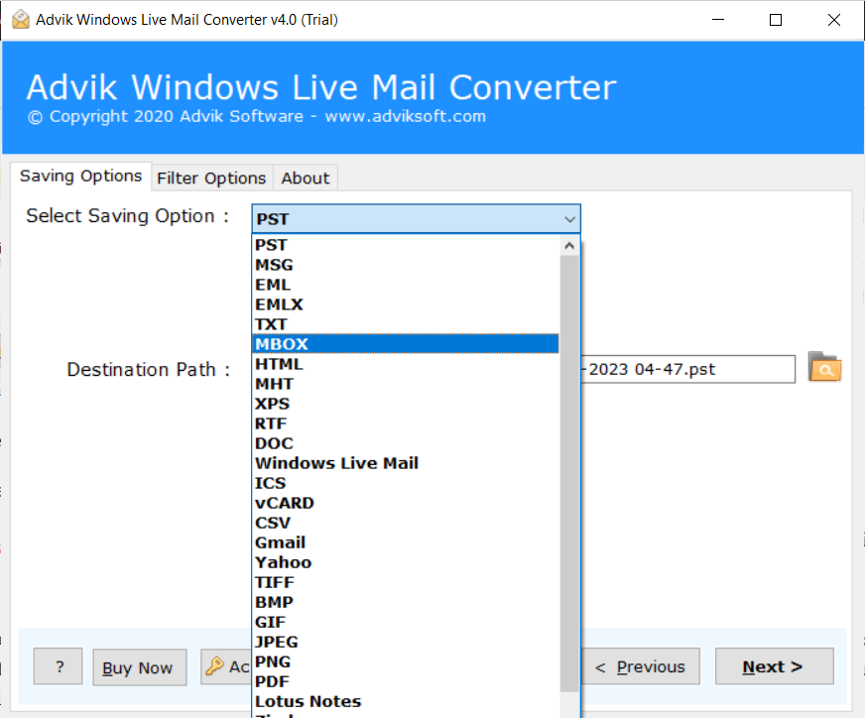Close the converter window

(x=833, y=20)
